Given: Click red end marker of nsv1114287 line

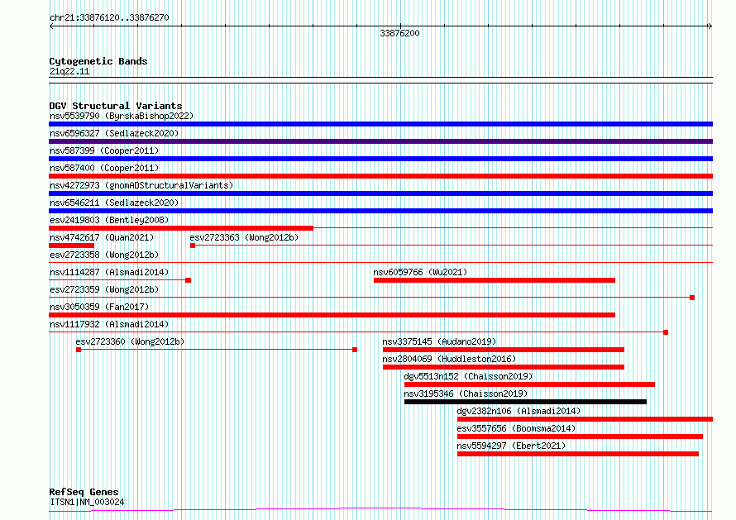Looking at the screenshot, I should pos(189,280).
